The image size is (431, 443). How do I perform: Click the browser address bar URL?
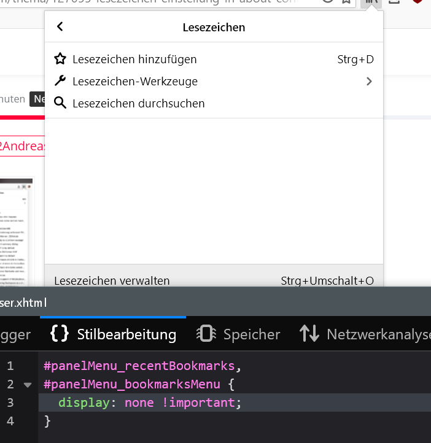coord(149,2)
